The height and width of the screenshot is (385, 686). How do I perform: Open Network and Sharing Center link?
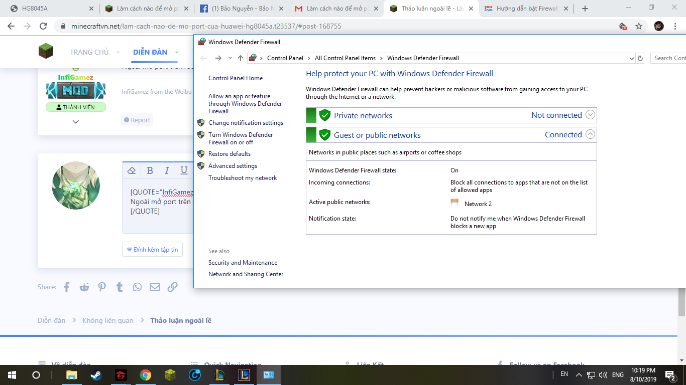(x=246, y=274)
